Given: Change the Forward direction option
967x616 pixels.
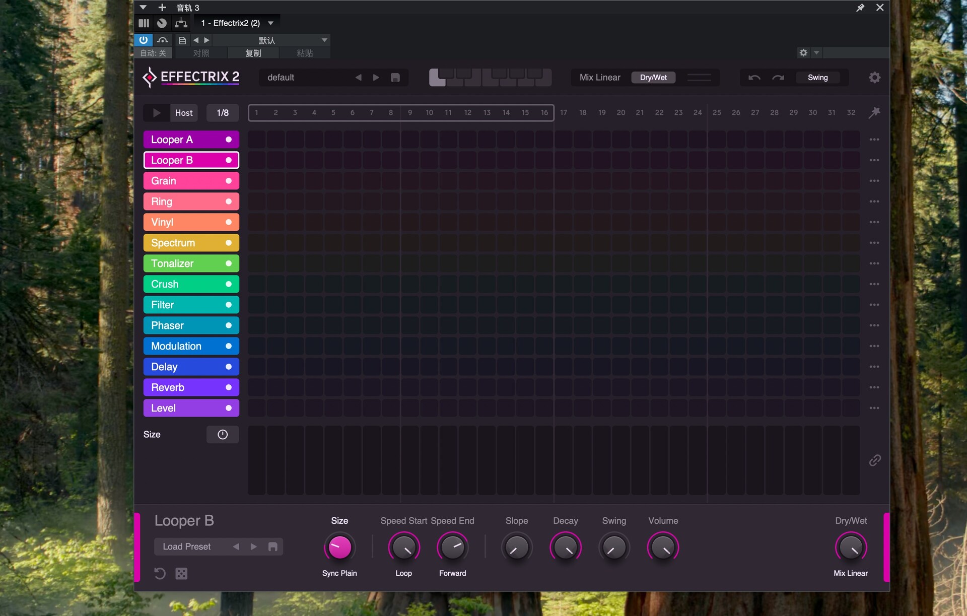Looking at the screenshot, I should [x=452, y=573].
